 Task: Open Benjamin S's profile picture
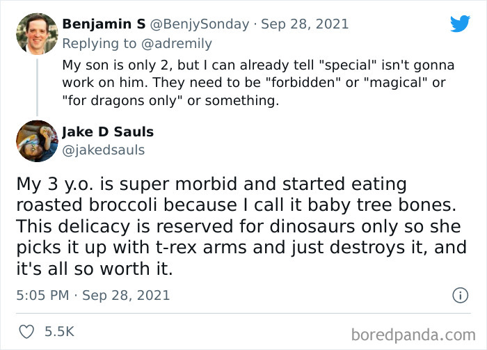[x=36, y=34]
